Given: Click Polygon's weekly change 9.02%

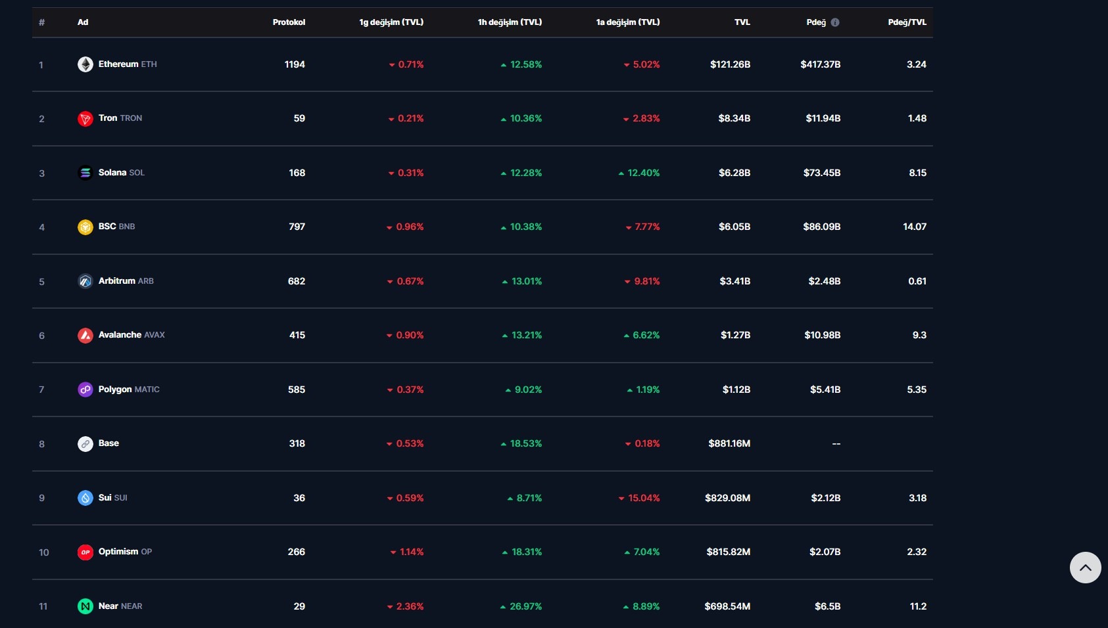Looking at the screenshot, I should (523, 390).
